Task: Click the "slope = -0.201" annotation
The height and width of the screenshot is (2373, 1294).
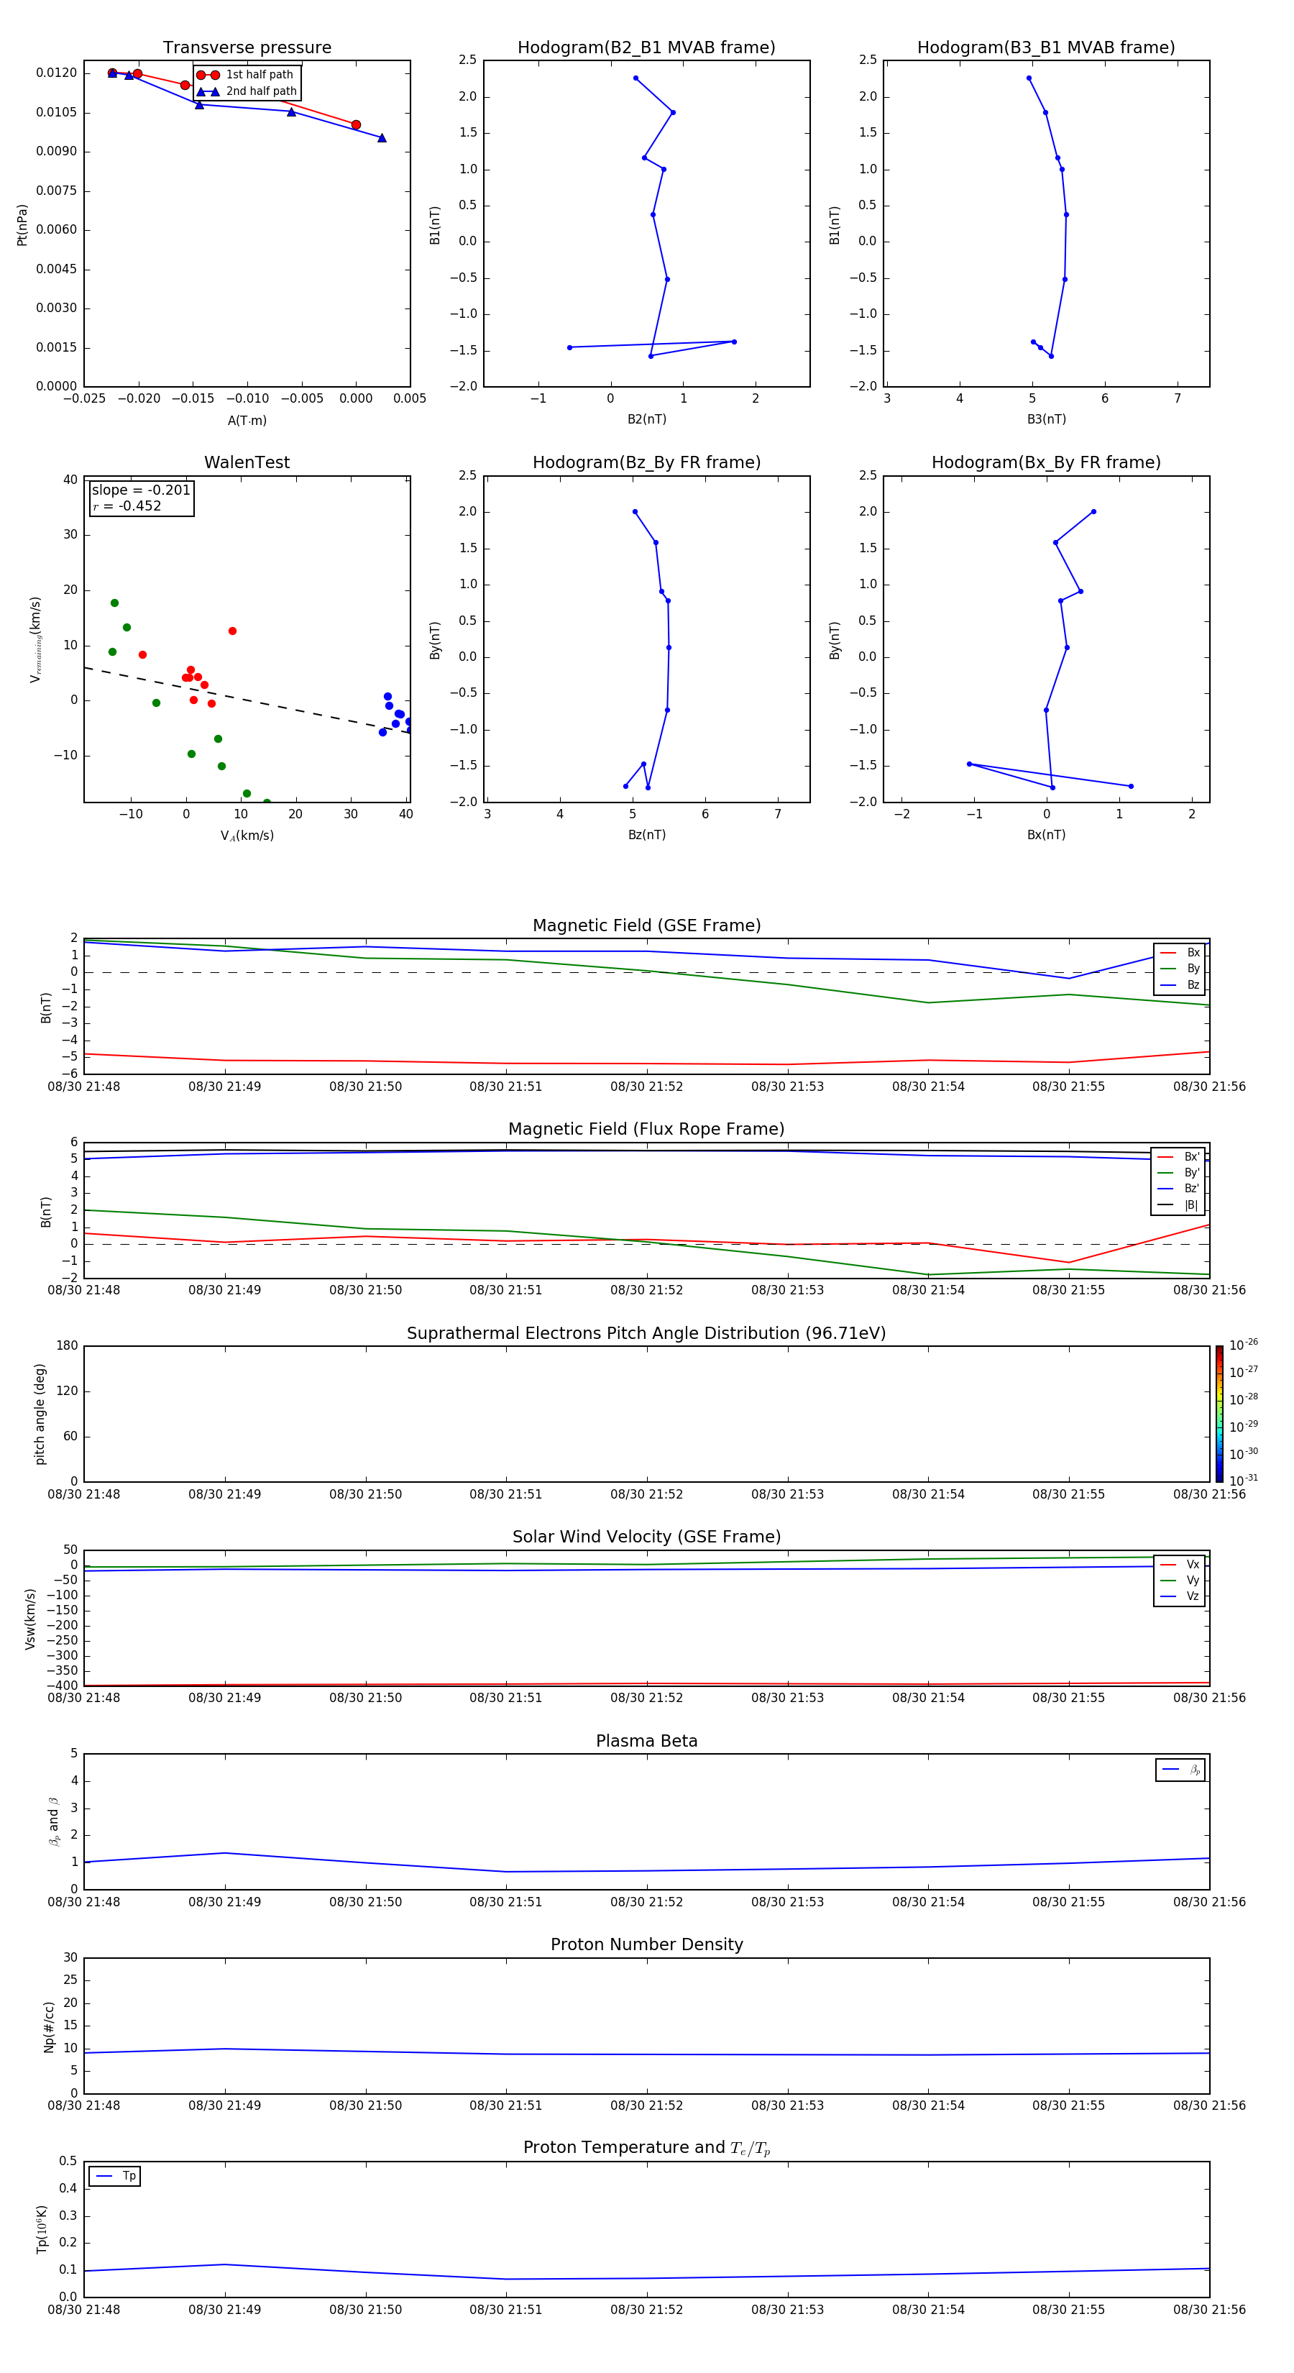Action: pyautogui.click(x=141, y=490)
